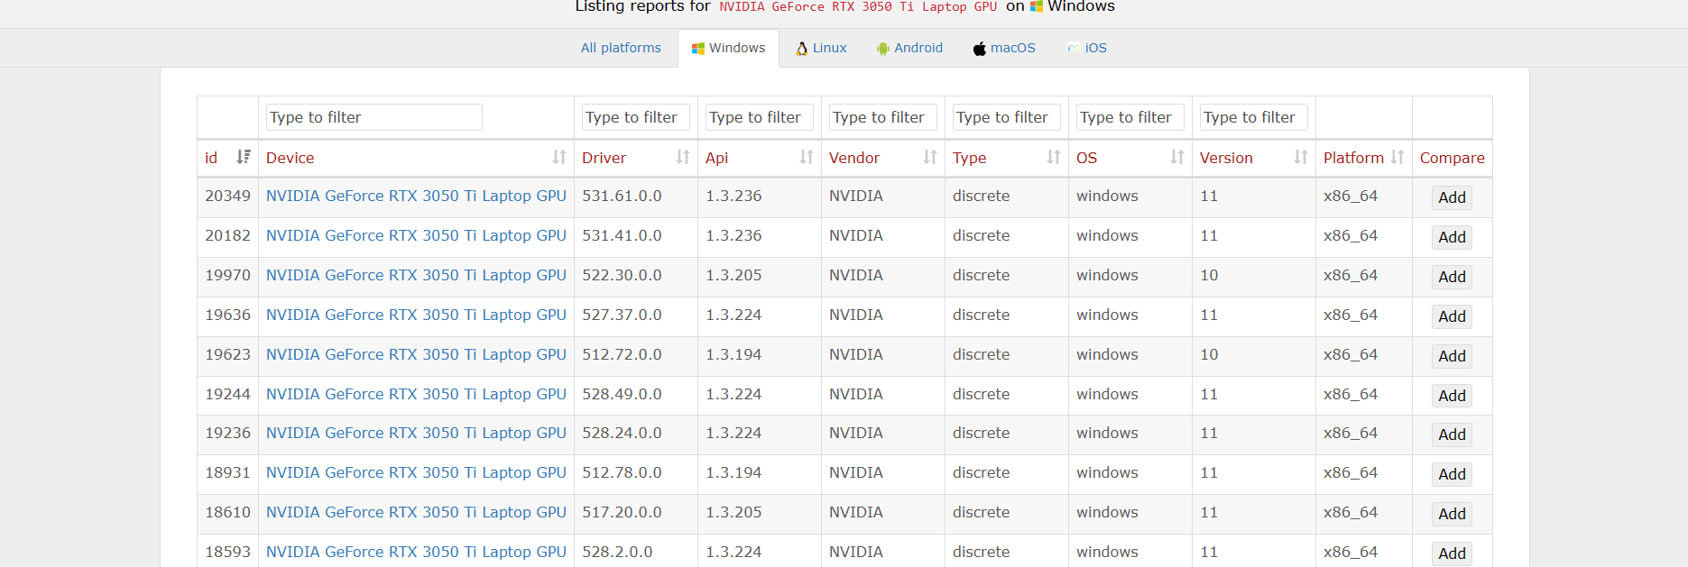Focus the Vendor filter input
The height and width of the screenshot is (567, 1688).
[x=883, y=117]
